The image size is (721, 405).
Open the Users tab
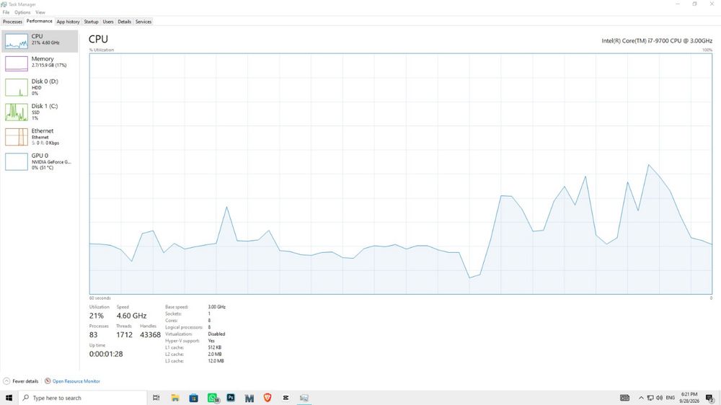[x=108, y=22]
